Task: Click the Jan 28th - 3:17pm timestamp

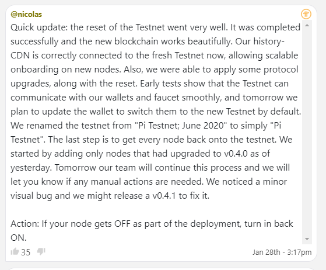Action: (x=282, y=252)
